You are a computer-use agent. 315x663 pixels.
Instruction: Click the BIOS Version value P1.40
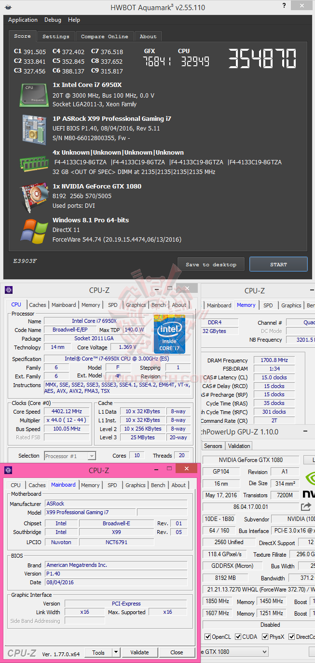pyautogui.click(x=116, y=574)
